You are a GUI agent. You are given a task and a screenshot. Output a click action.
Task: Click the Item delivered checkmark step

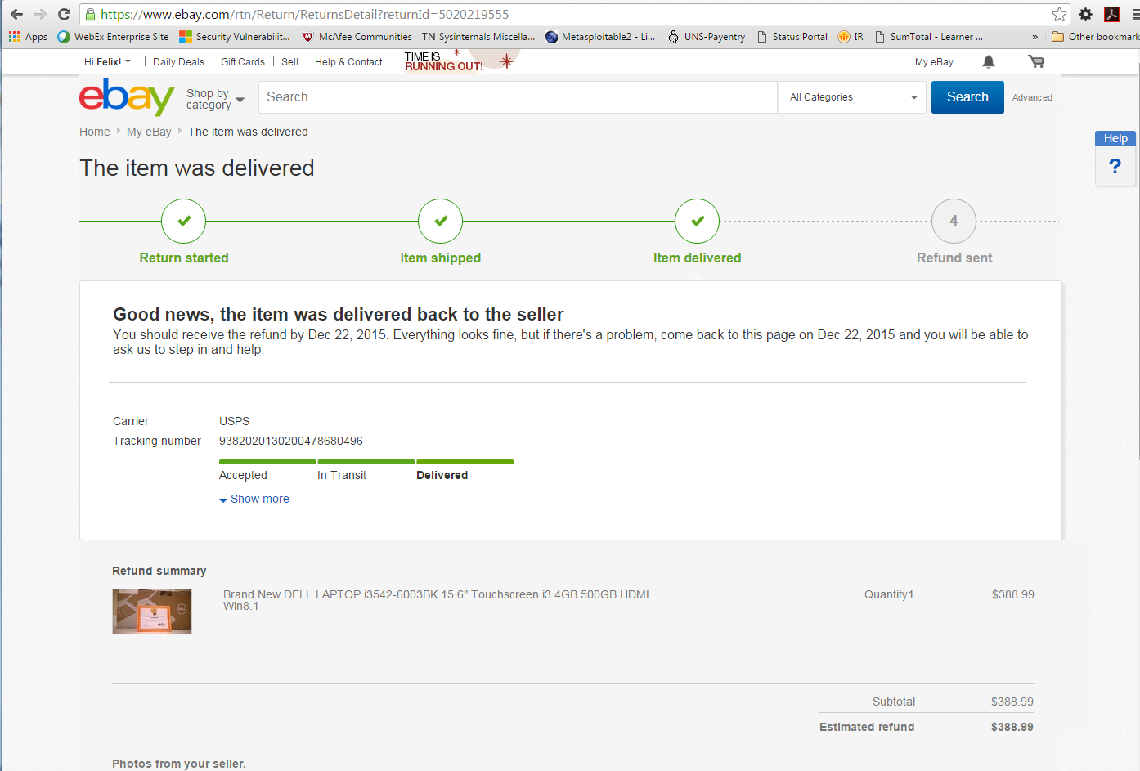tap(697, 221)
